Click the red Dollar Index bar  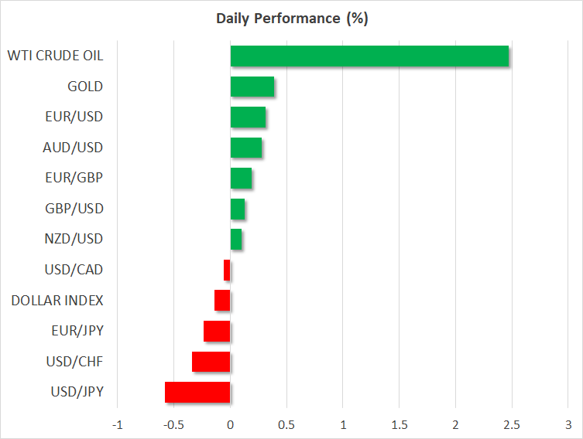(x=222, y=301)
